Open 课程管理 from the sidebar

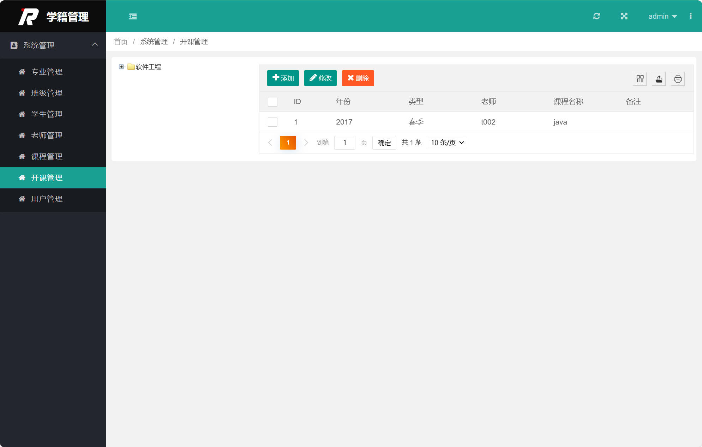click(x=47, y=156)
